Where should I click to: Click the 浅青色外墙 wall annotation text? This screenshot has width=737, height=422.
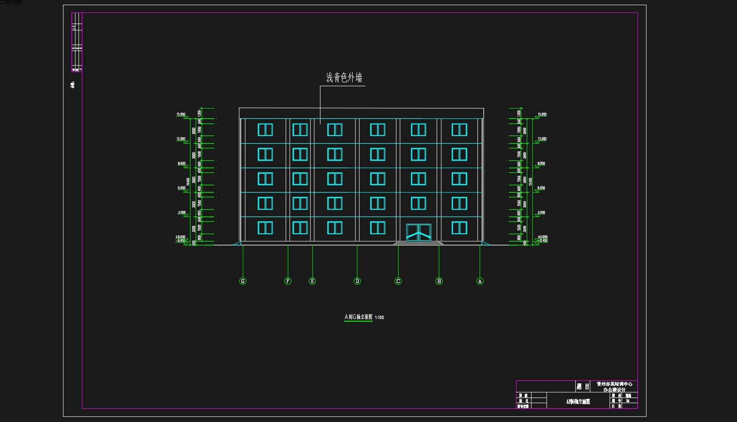coord(344,78)
